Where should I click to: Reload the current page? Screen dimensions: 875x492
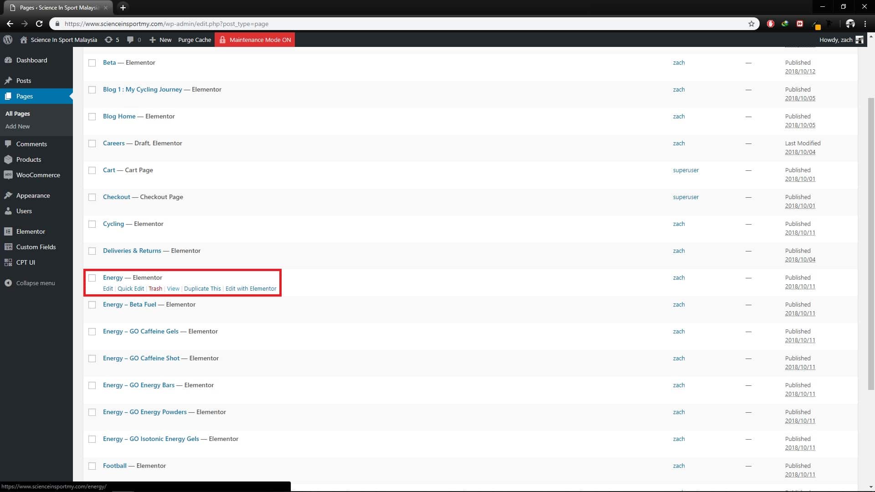[39, 24]
